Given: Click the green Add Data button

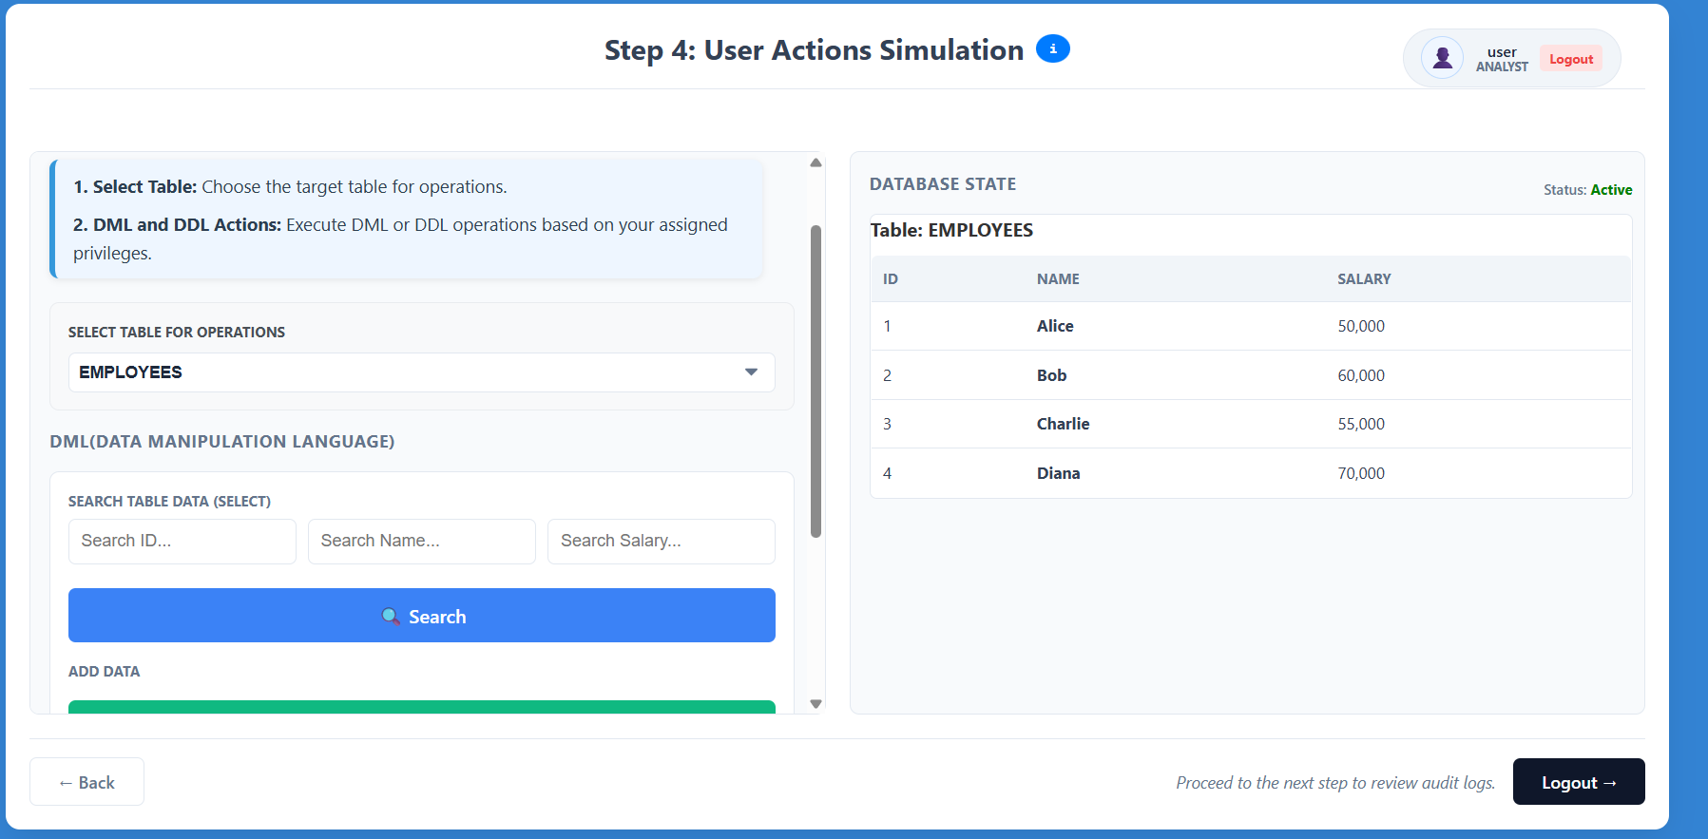Looking at the screenshot, I should pos(421,707).
